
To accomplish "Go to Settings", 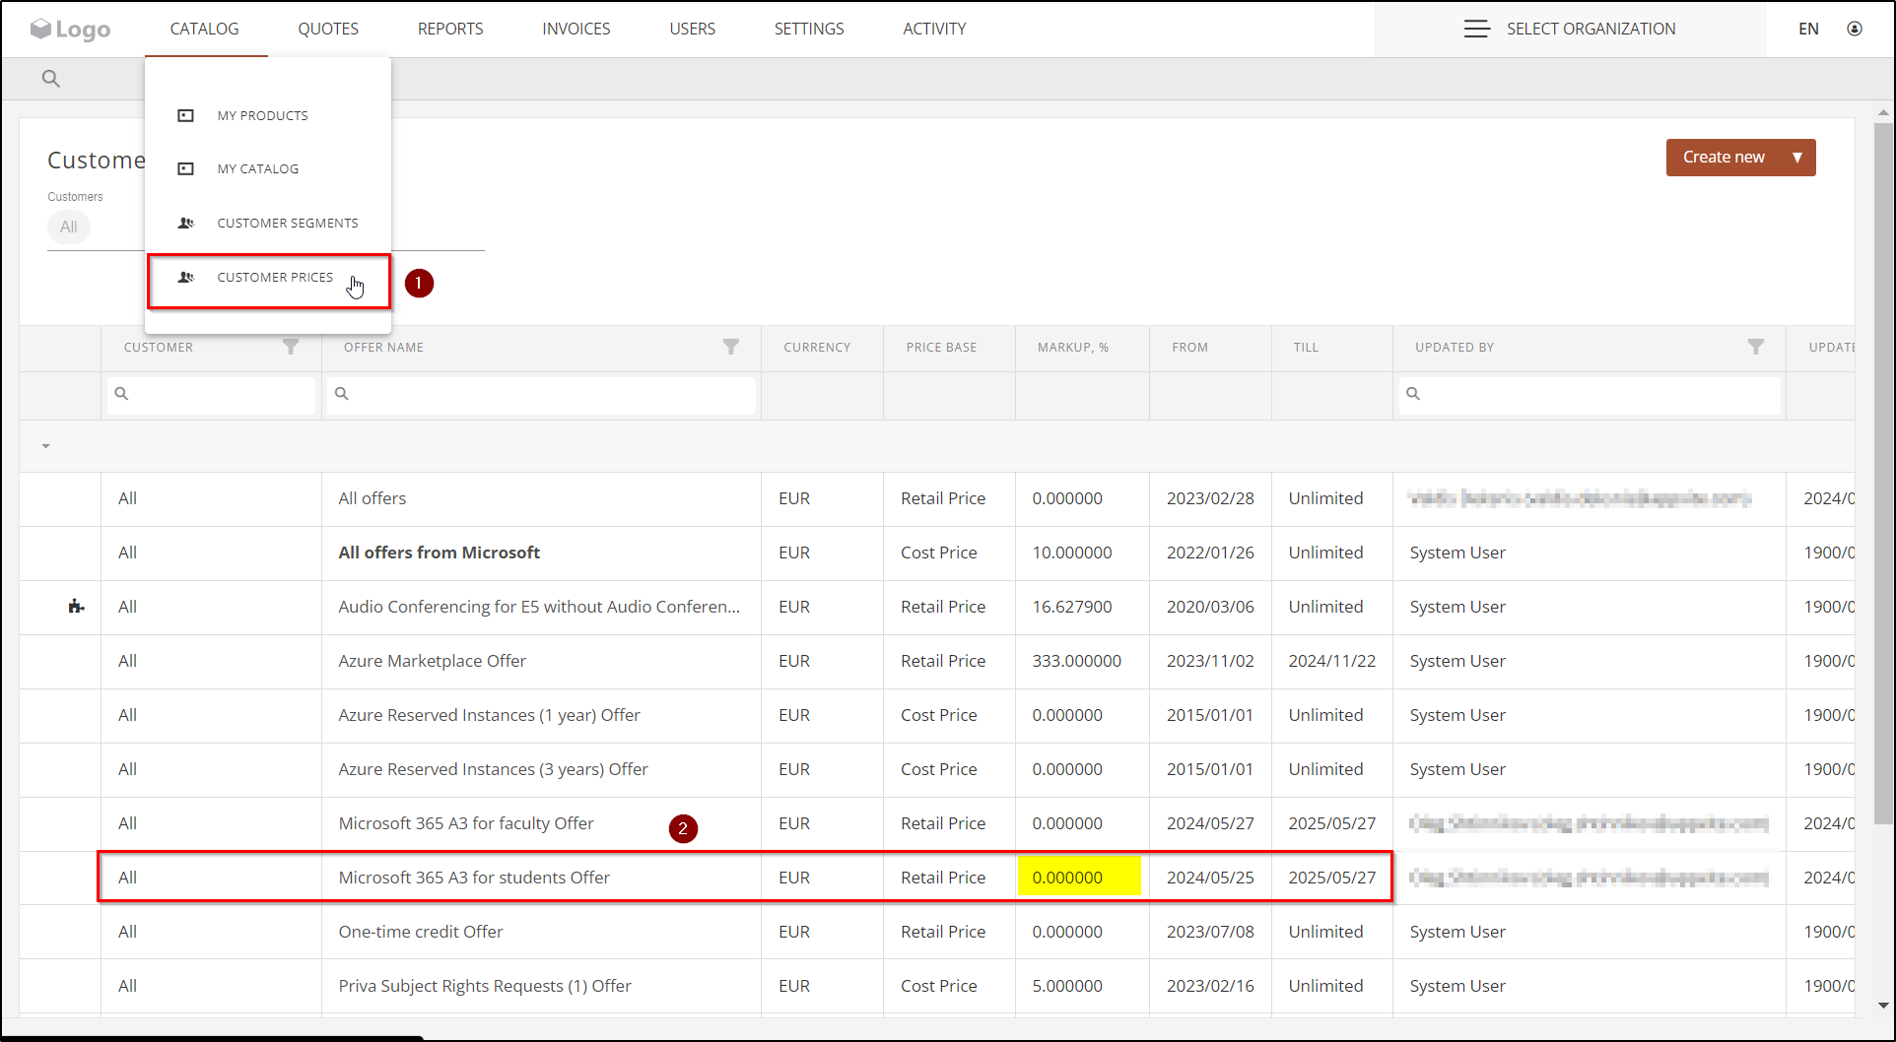I will 809,29.
